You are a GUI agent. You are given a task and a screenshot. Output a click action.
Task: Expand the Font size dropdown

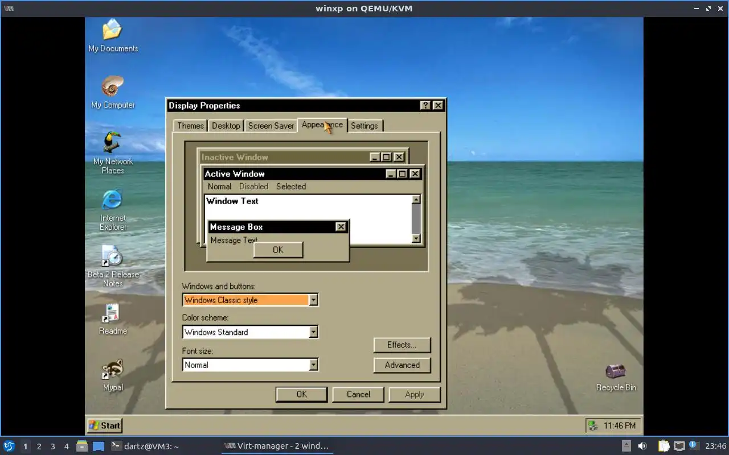tap(313, 365)
